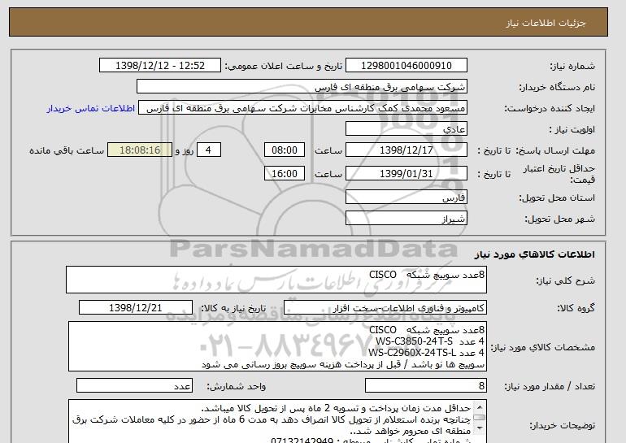Click the label حداقل تاریخ اعتبار قیمت

[x=559, y=174]
